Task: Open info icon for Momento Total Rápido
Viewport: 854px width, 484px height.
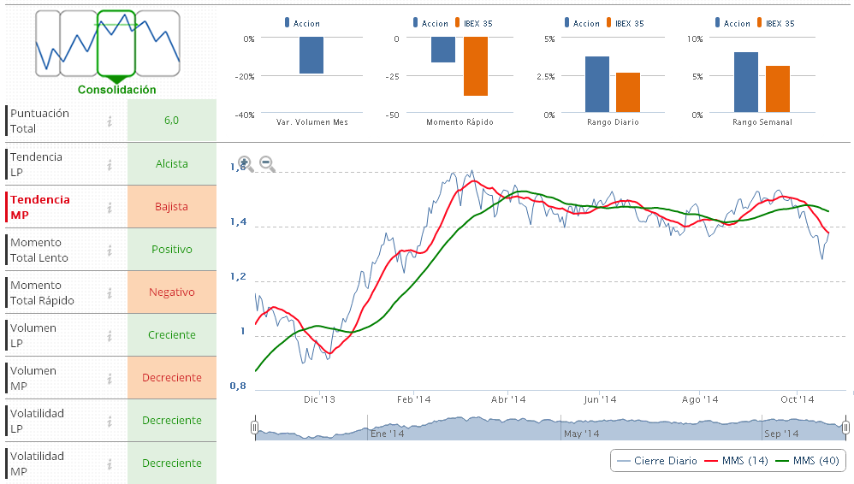Action: tap(110, 292)
